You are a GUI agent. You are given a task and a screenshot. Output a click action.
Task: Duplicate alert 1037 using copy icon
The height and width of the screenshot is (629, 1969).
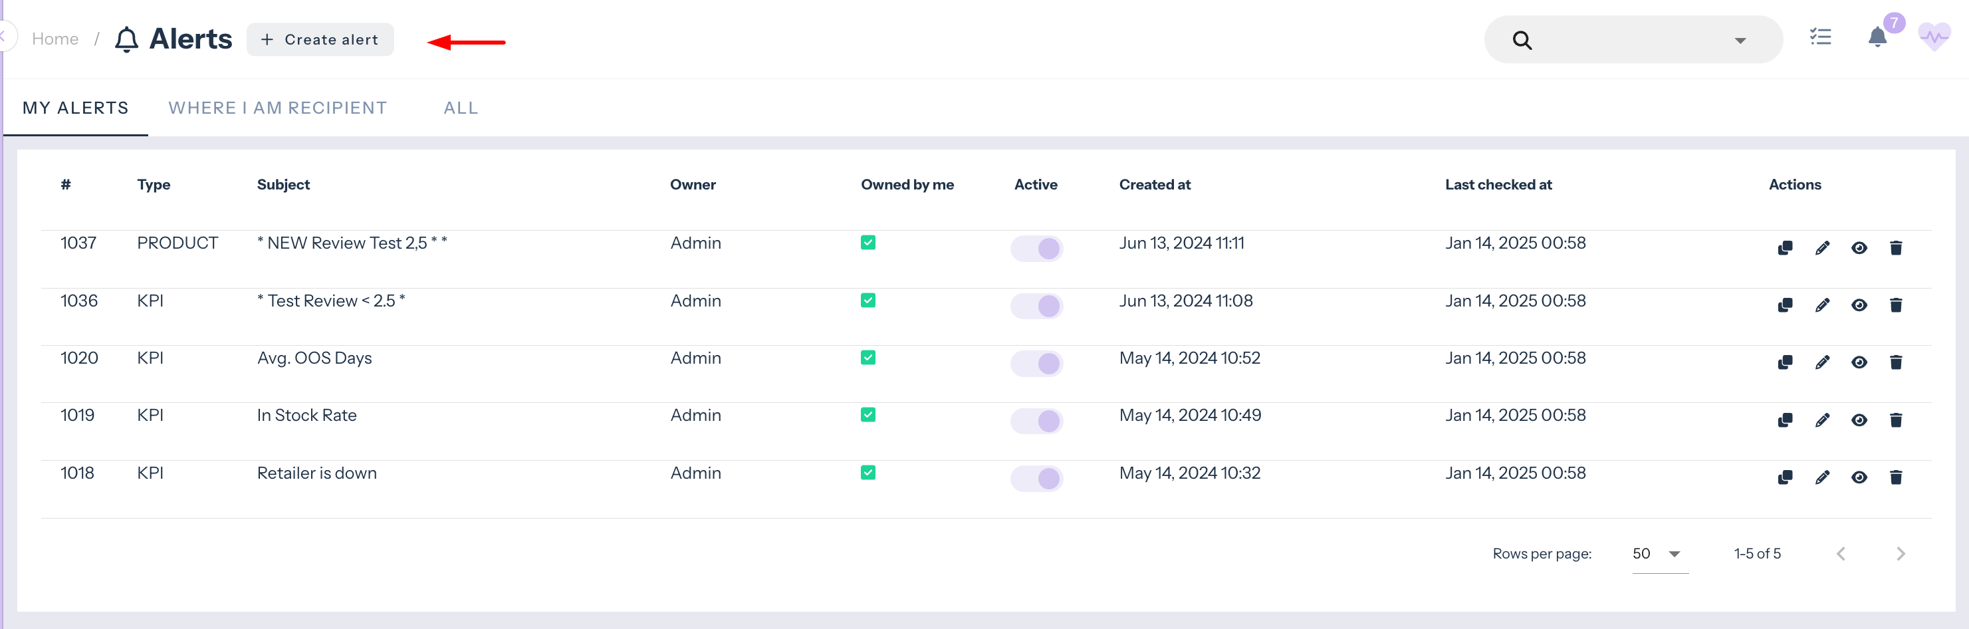(x=1785, y=247)
